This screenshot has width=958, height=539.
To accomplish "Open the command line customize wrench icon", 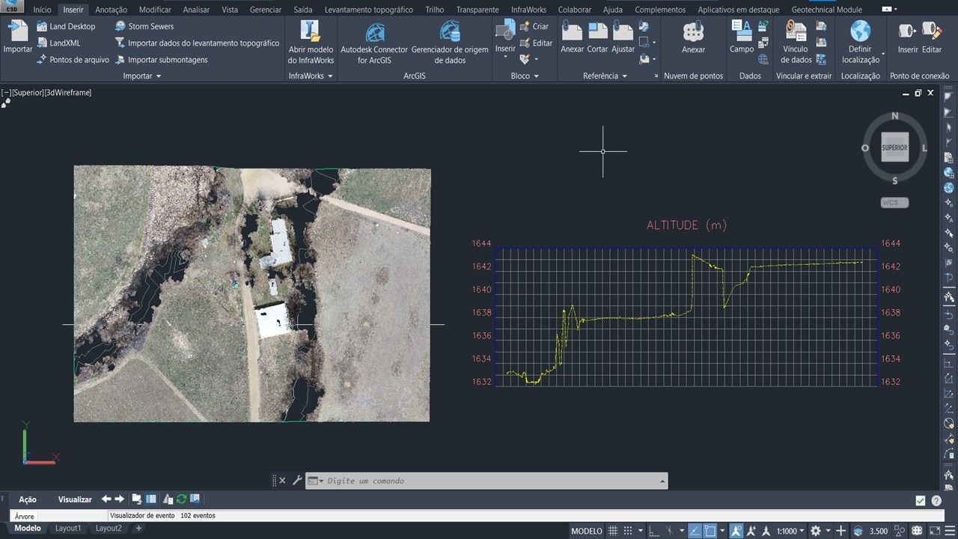I will pyautogui.click(x=296, y=481).
